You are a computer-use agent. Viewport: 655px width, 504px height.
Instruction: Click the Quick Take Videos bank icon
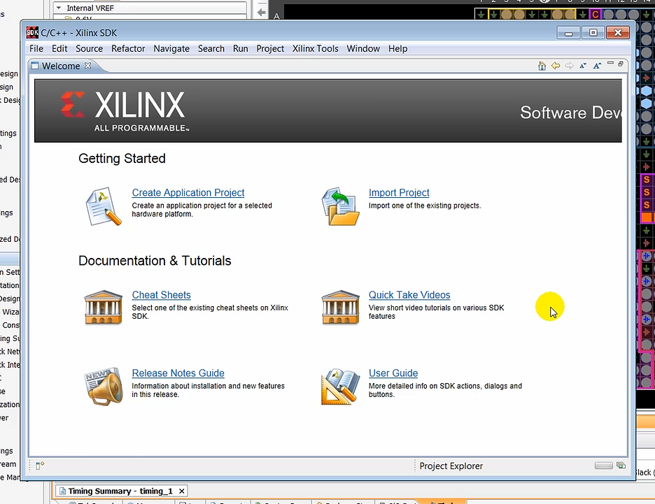[340, 308]
